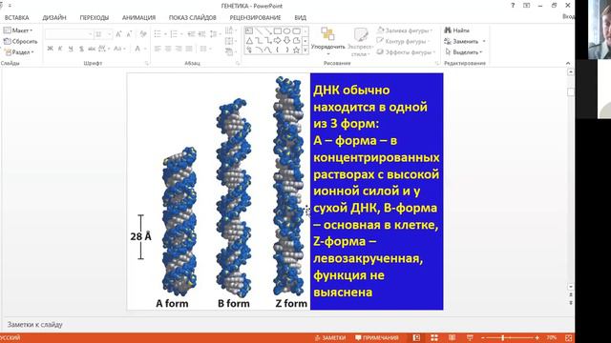
Task: Align text left in paragraph group
Action: [x=158, y=49]
